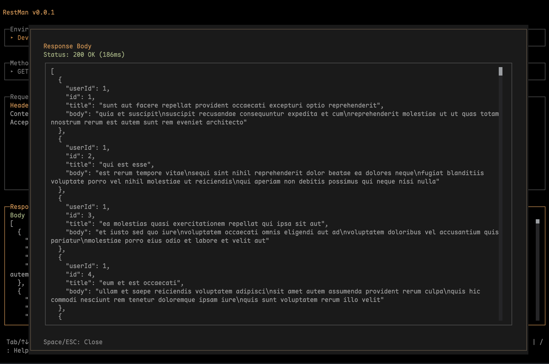
Task: Select the Content header row in the Request panel
Action: pyautogui.click(x=19, y=114)
